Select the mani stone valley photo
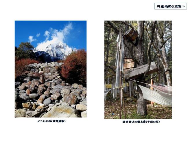The height and width of the screenshot is (141, 188). click(x=51, y=69)
